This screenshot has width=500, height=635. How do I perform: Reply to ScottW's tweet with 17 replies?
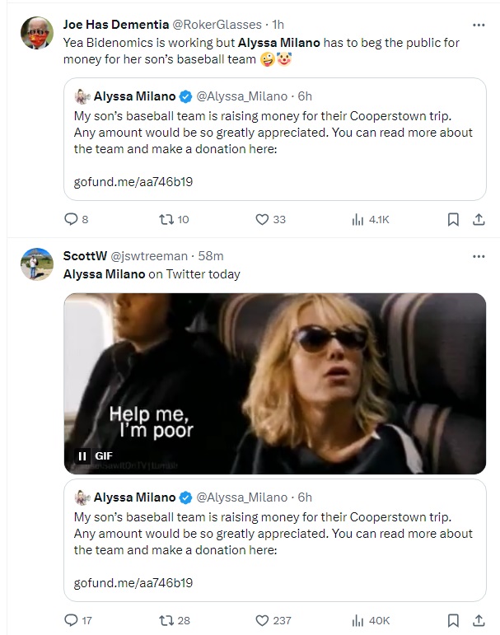[x=70, y=620]
